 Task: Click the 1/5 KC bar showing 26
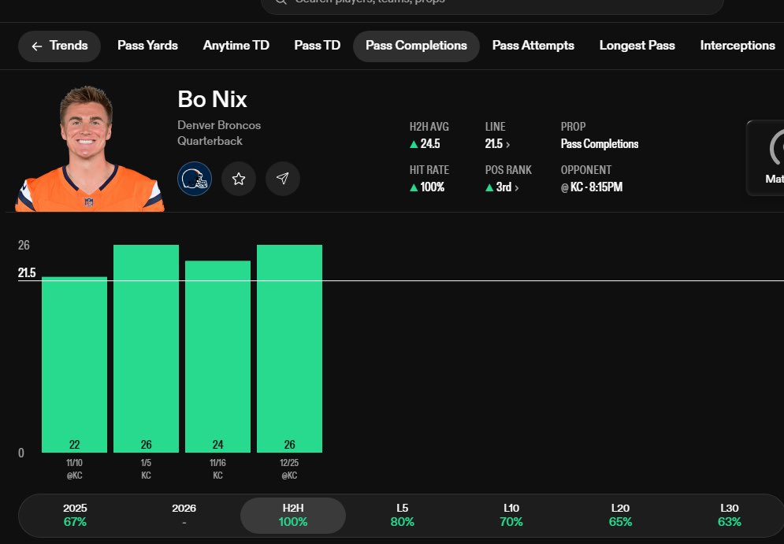tap(146, 349)
